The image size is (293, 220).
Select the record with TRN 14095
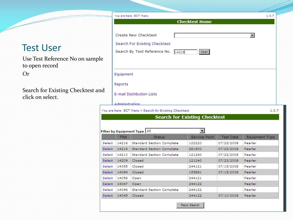point(108,166)
